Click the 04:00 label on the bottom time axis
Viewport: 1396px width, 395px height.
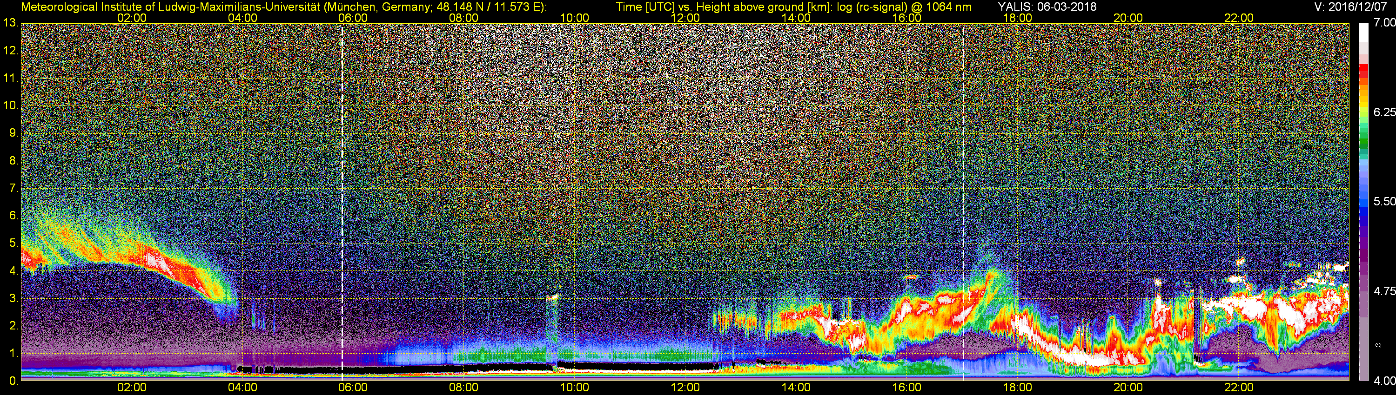pyautogui.click(x=242, y=388)
